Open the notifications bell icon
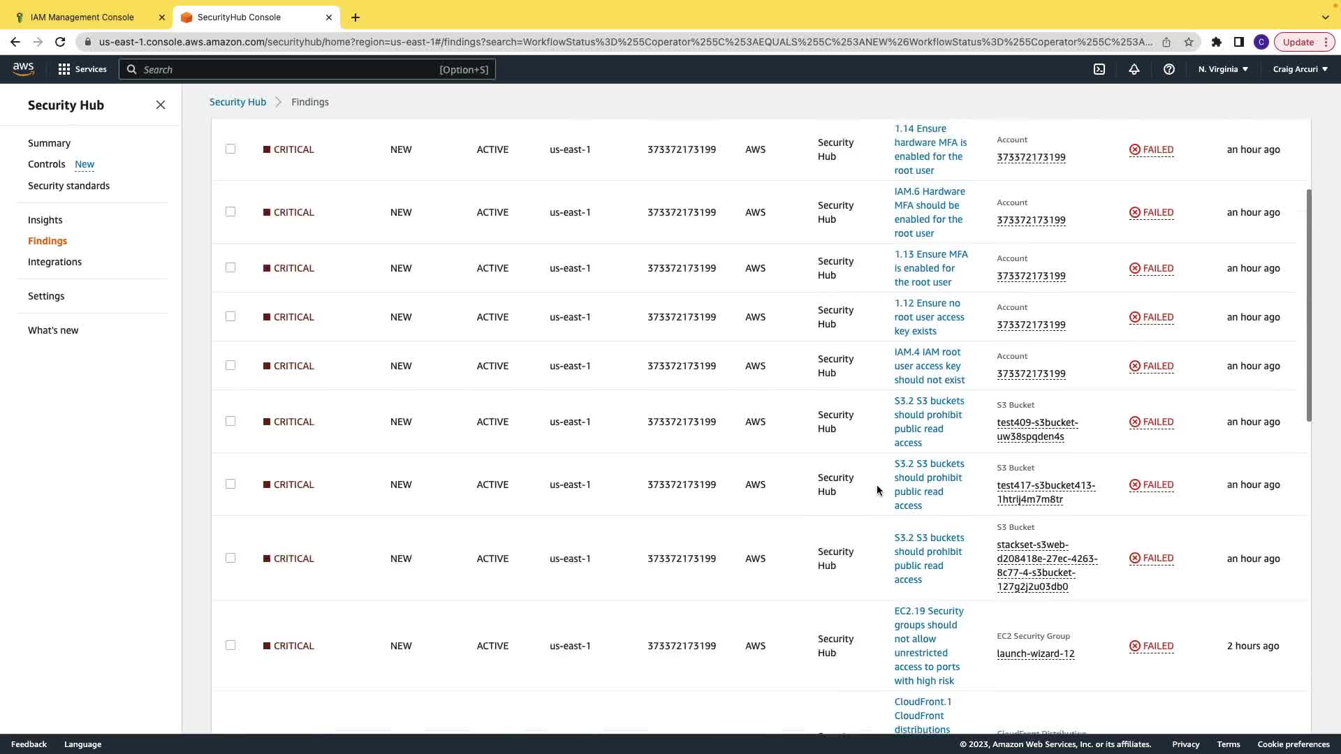Screen dimensions: 1341x754 [1134, 69]
